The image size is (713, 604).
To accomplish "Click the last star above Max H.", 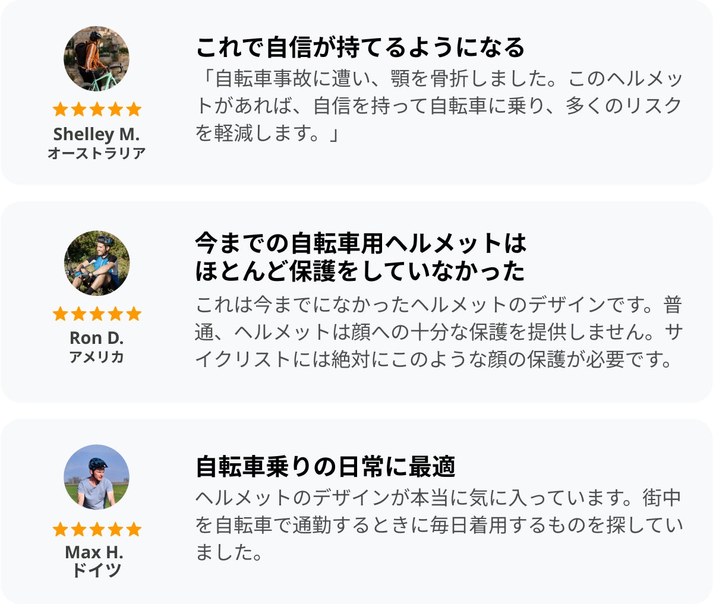I will click(x=134, y=529).
